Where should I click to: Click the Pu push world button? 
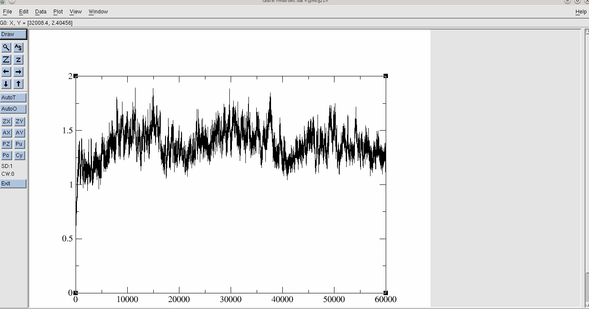click(x=19, y=144)
